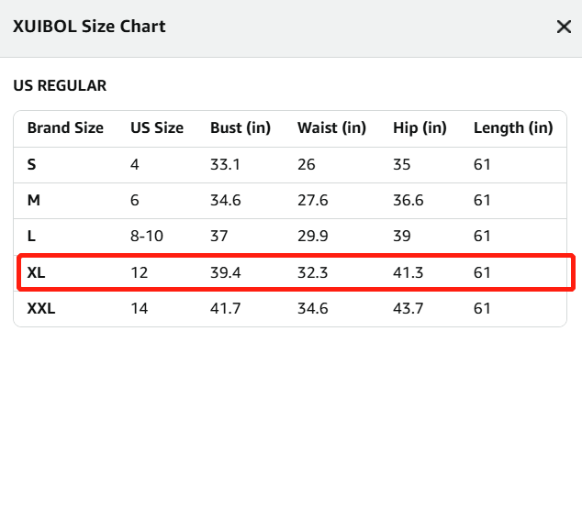Click the XL bust value 39.4

[226, 272]
